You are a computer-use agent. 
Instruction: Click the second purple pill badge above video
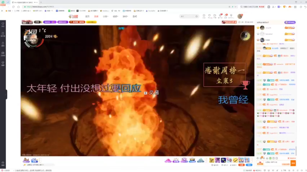pyautogui.click(x=63, y=22)
